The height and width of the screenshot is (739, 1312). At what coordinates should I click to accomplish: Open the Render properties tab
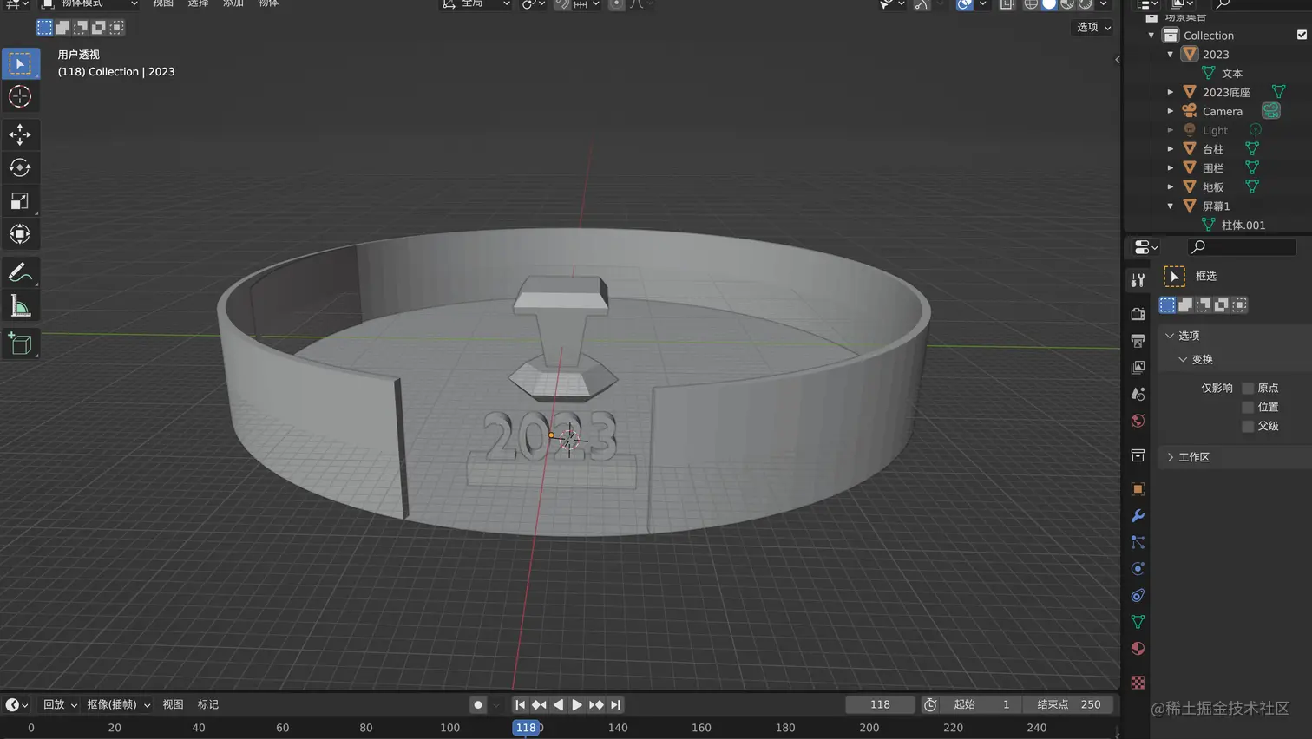pos(1138,314)
